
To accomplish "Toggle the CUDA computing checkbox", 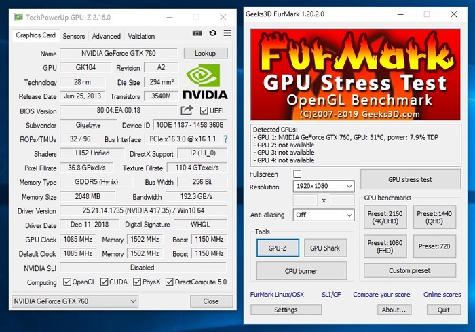I will click(x=103, y=282).
